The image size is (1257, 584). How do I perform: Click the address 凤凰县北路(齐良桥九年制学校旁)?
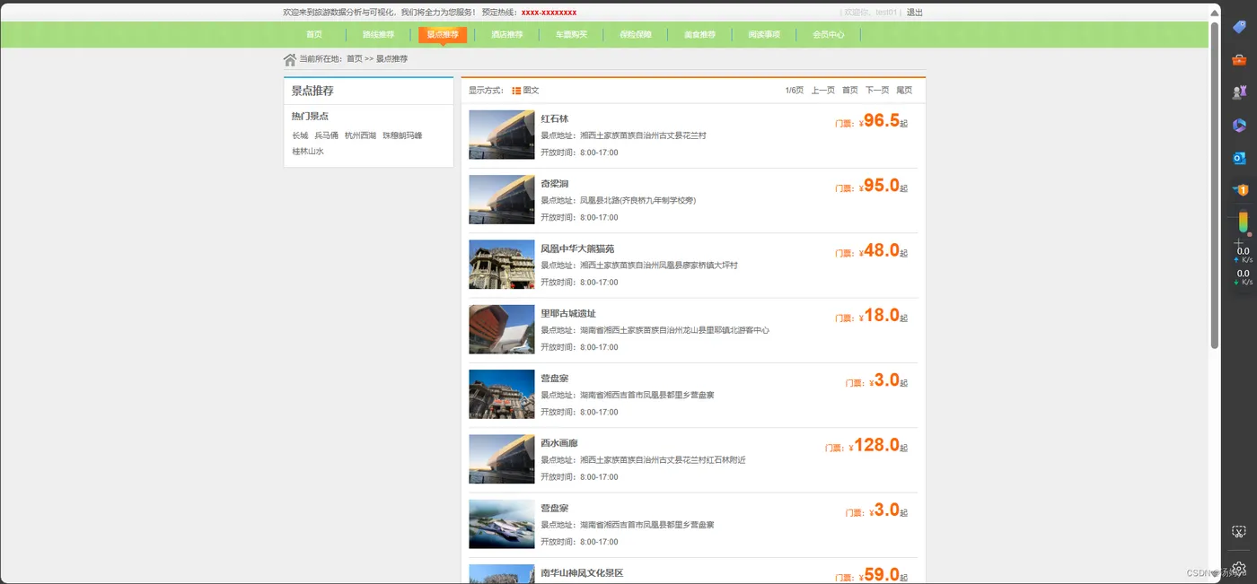coord(637,201)
